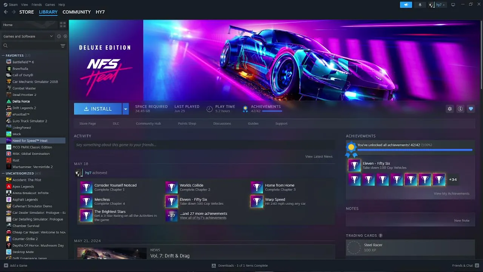Image resolution: width=483 pixels, height=272 pixels.
Task: Open the Help menu
Action: click(62, 5)
